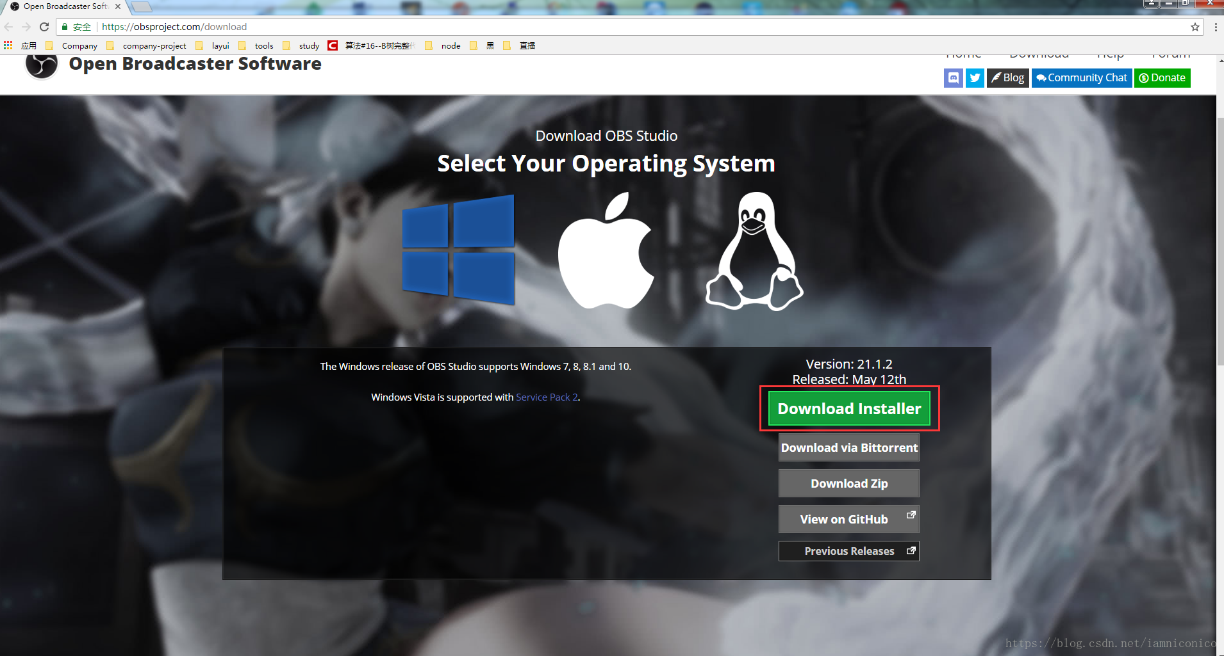Open Previous Releases
The height and width of the screenshot is (656, 1224).
849,551
